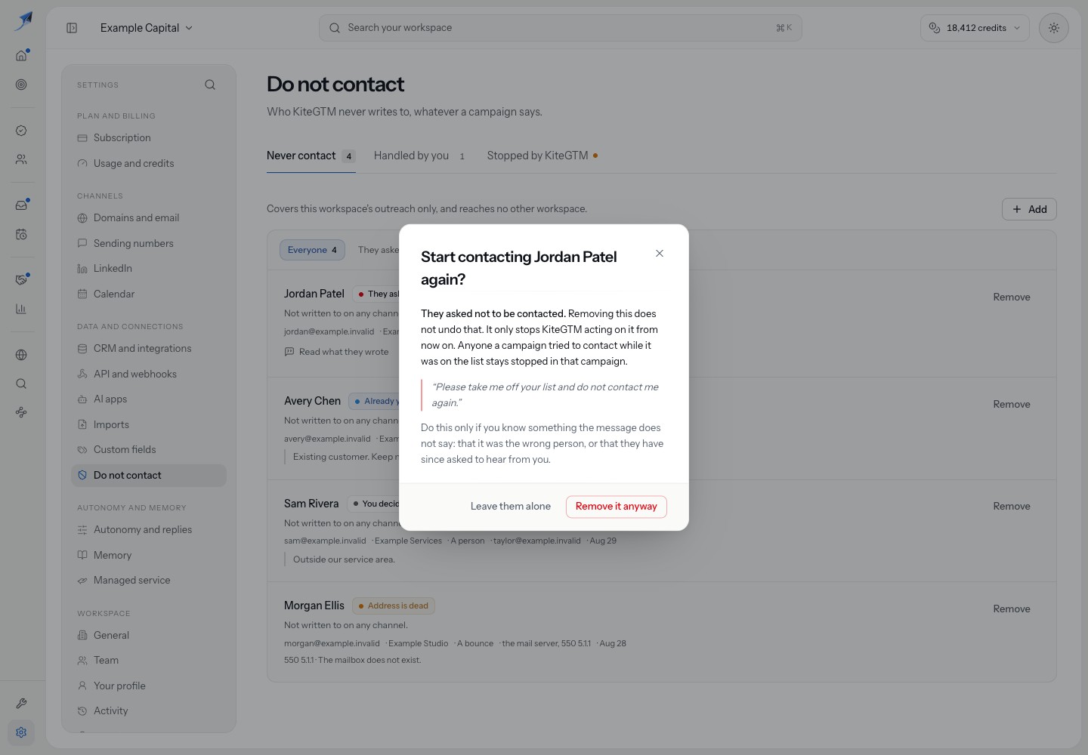The width and height of the screenshot is (1088, 755).
Task: Go to Team settings
Action: tap(149, 661)
